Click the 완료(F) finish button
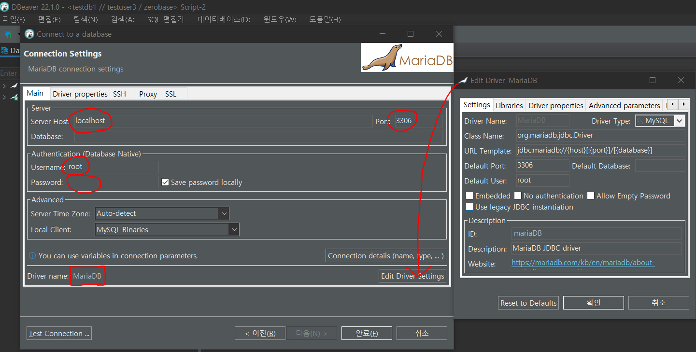This screenshot has width=696, height=352. pyautogui.click(x=367, y=333)
